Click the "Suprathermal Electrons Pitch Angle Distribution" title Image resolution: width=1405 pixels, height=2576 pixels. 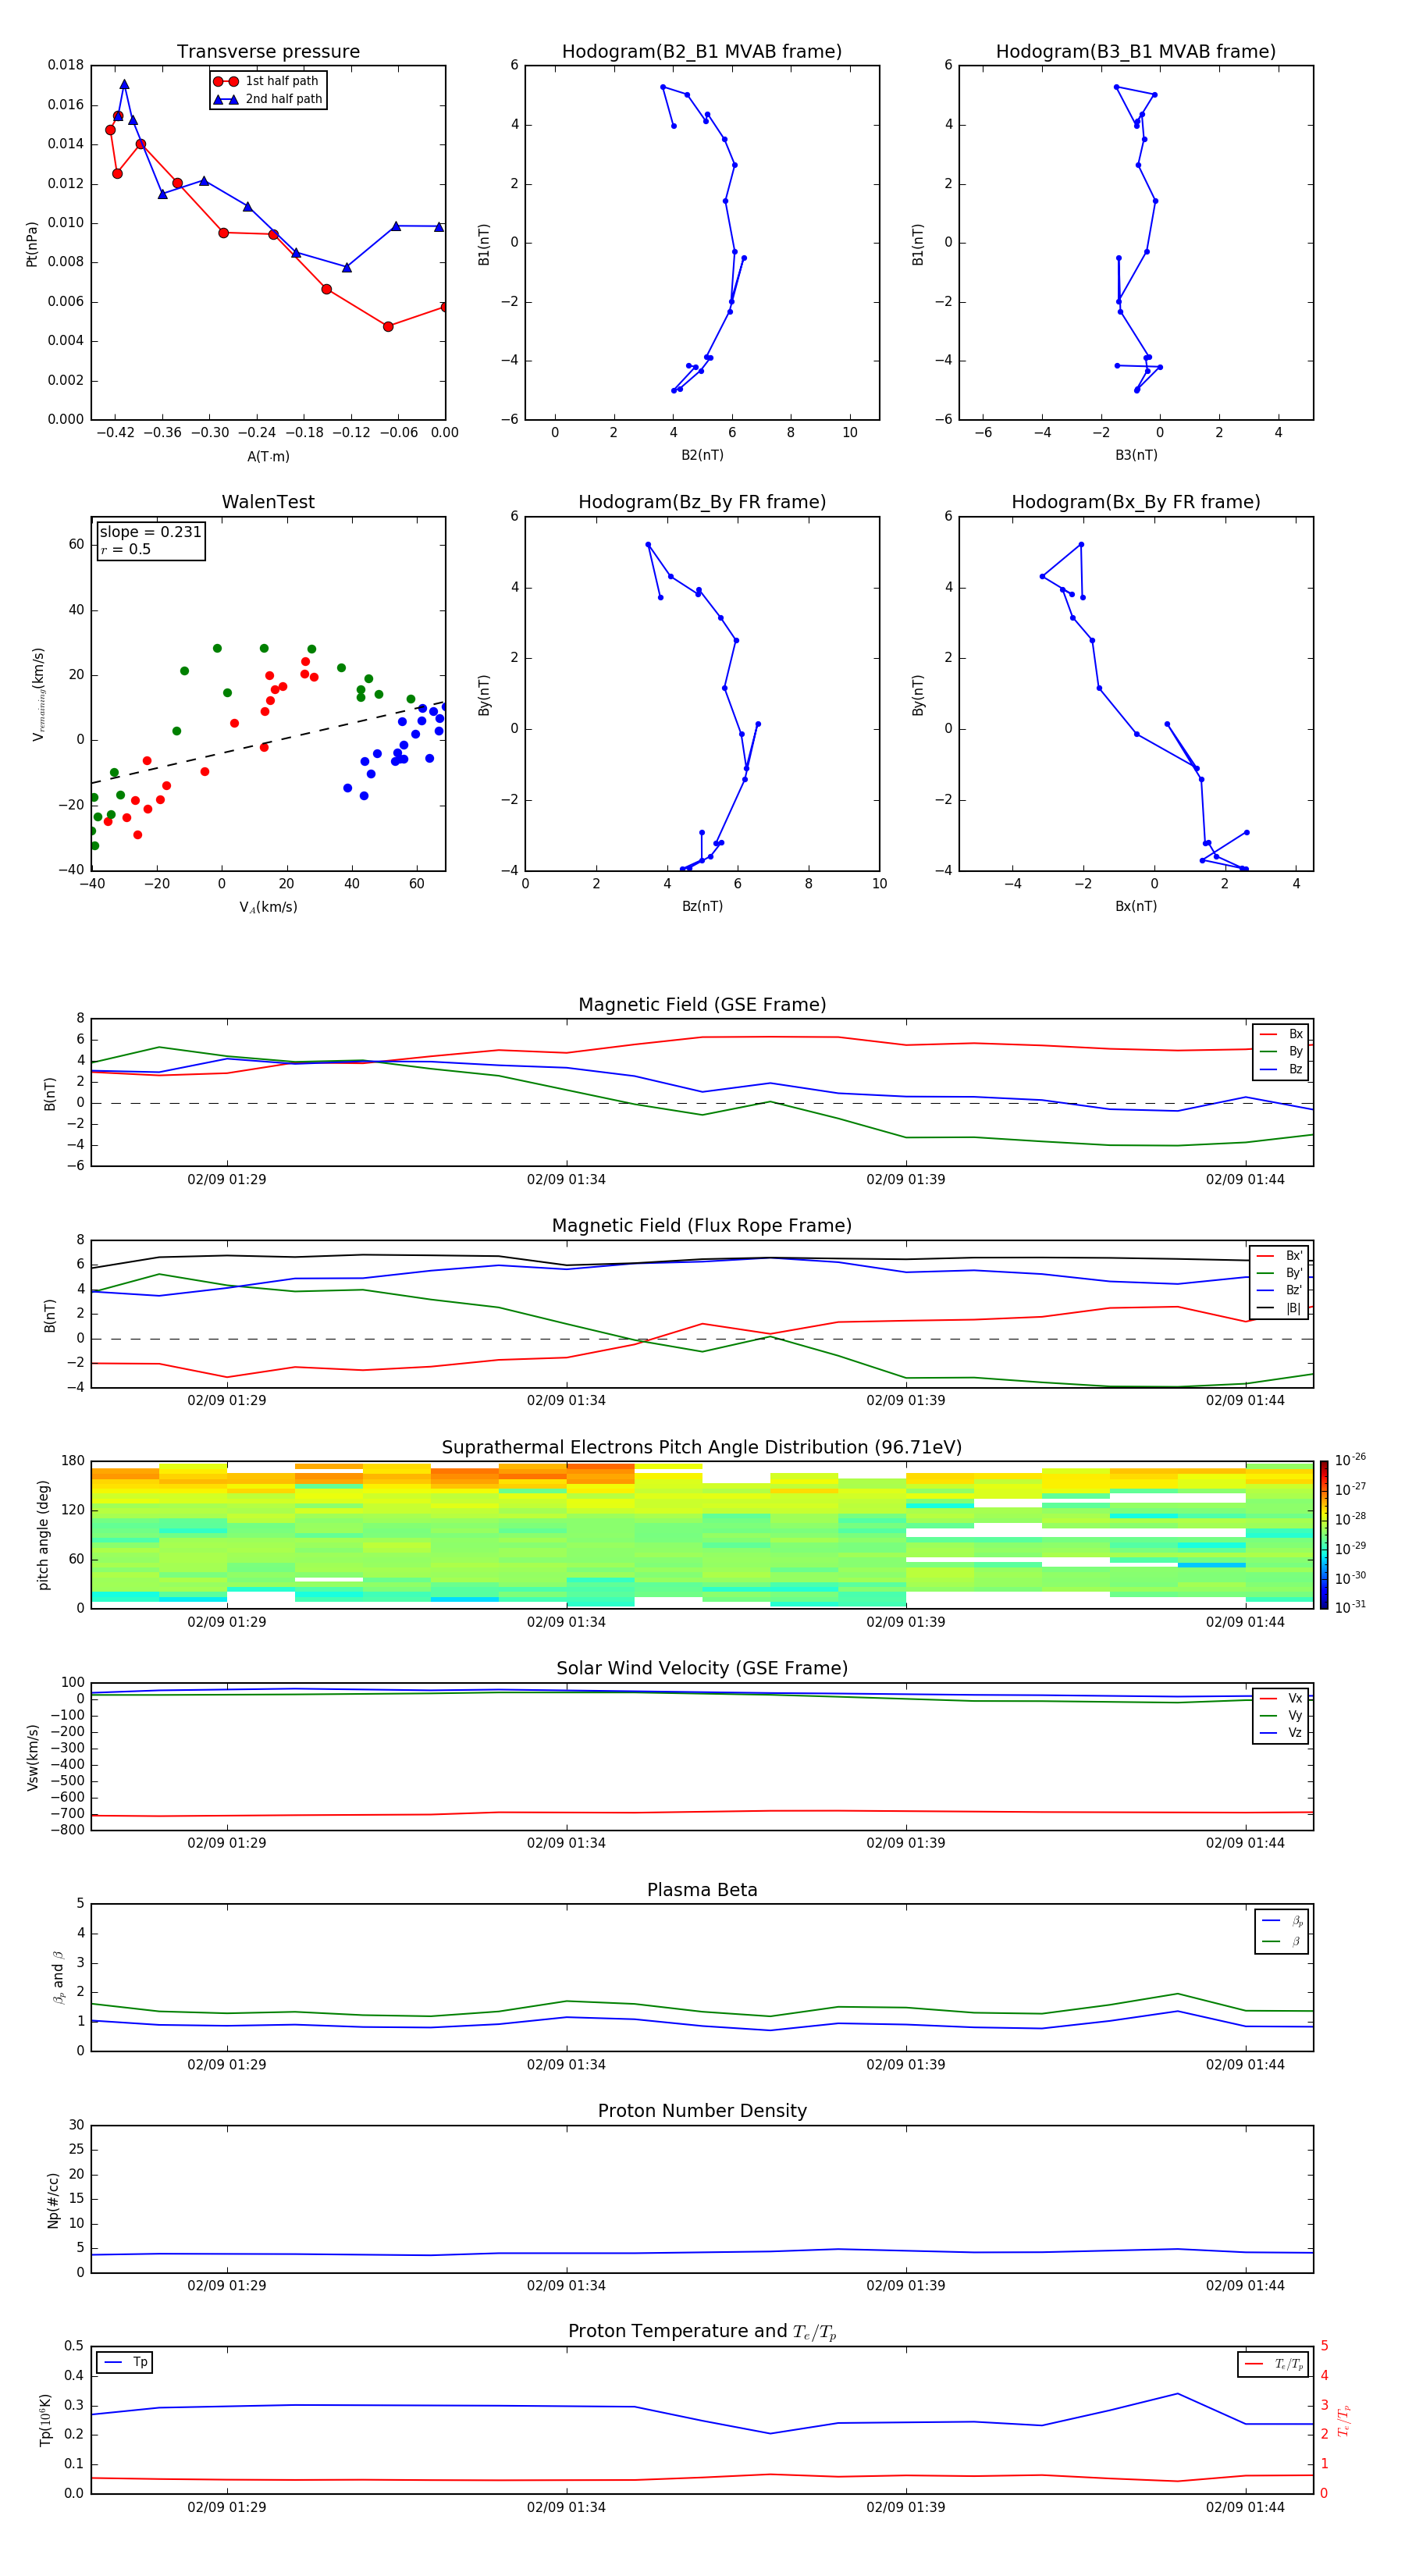702,1448
